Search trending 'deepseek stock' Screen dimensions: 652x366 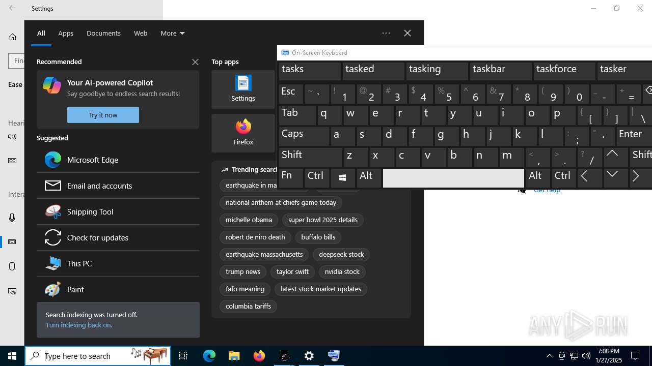(341, 254)
